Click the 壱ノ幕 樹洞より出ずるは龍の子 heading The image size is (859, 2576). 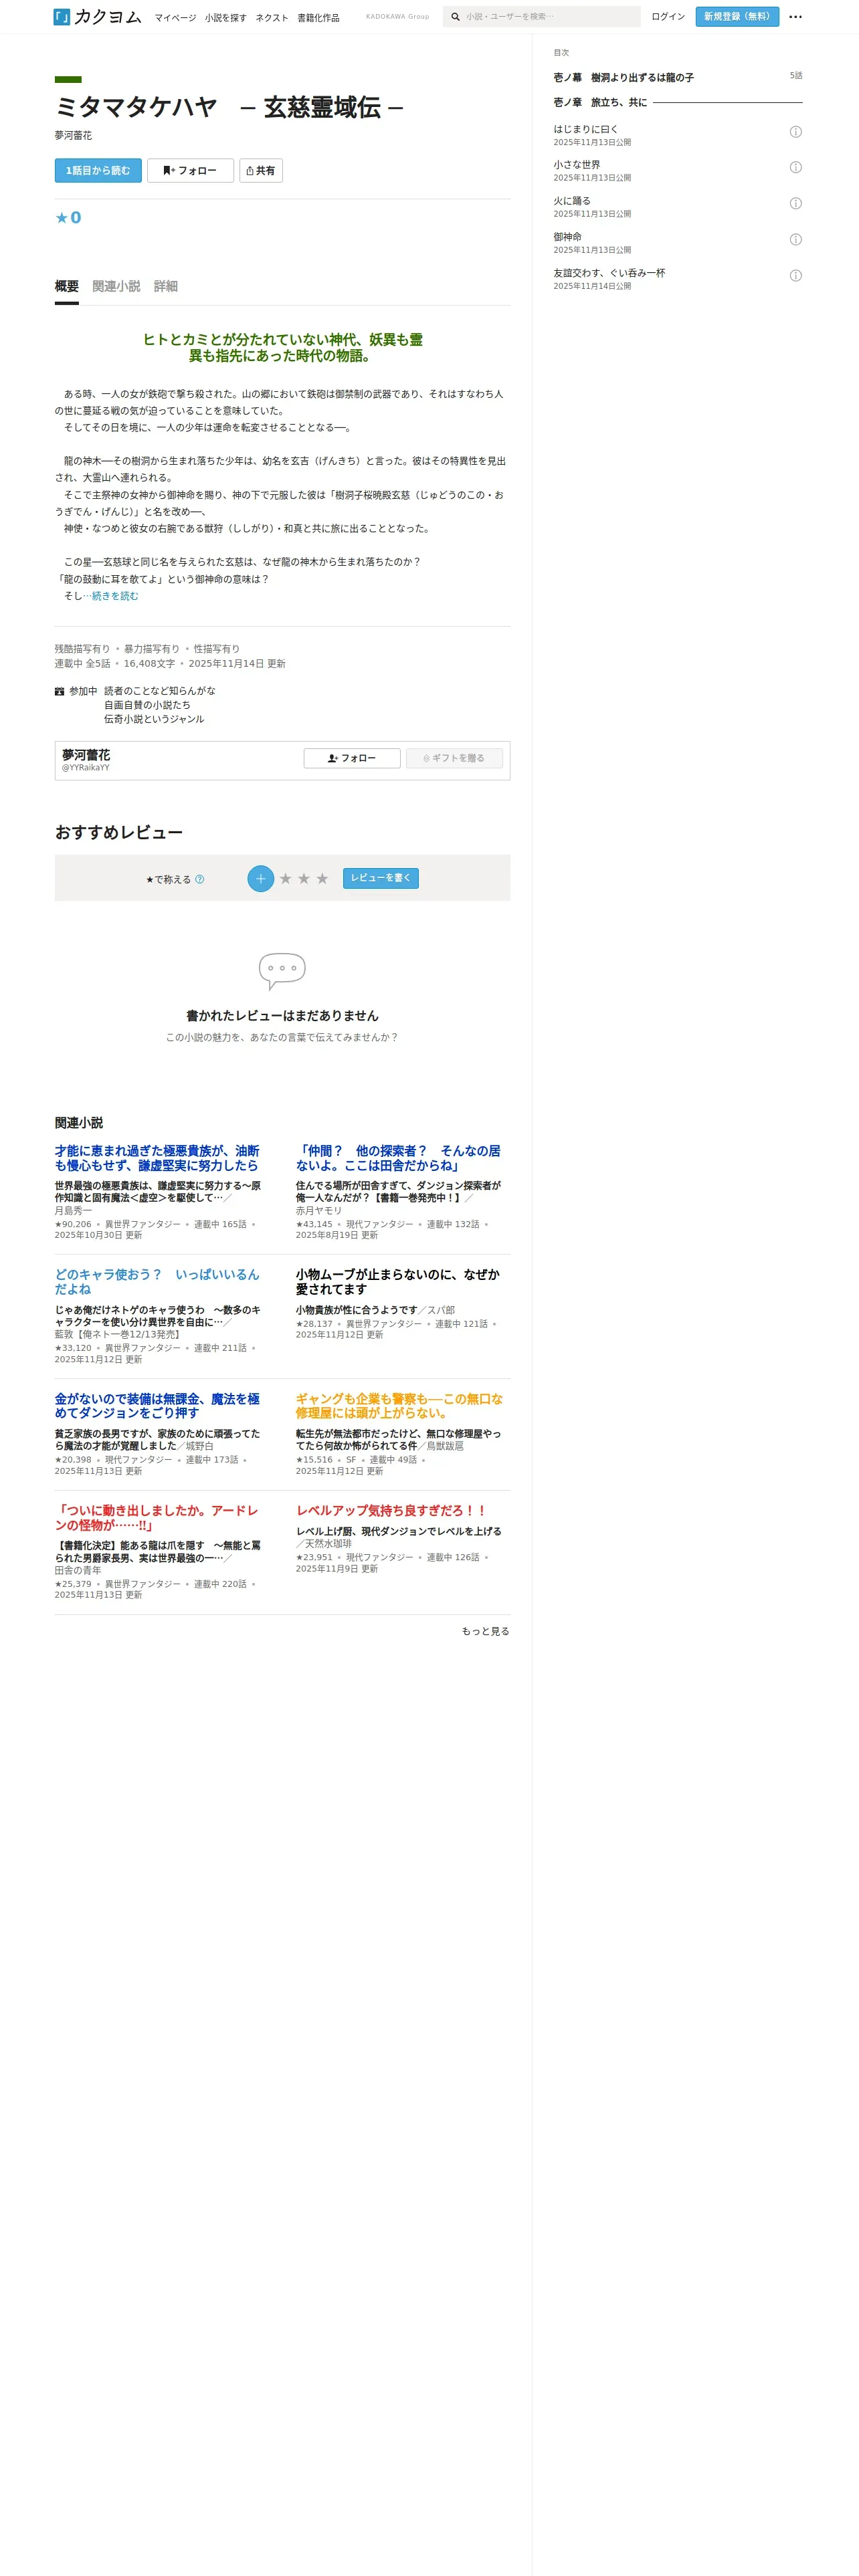[x=624, y=78]
